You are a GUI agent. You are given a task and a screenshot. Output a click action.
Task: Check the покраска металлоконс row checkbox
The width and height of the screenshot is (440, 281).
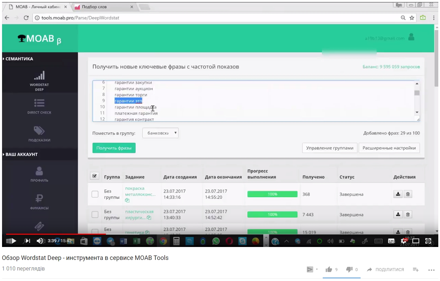pos(95,194)
